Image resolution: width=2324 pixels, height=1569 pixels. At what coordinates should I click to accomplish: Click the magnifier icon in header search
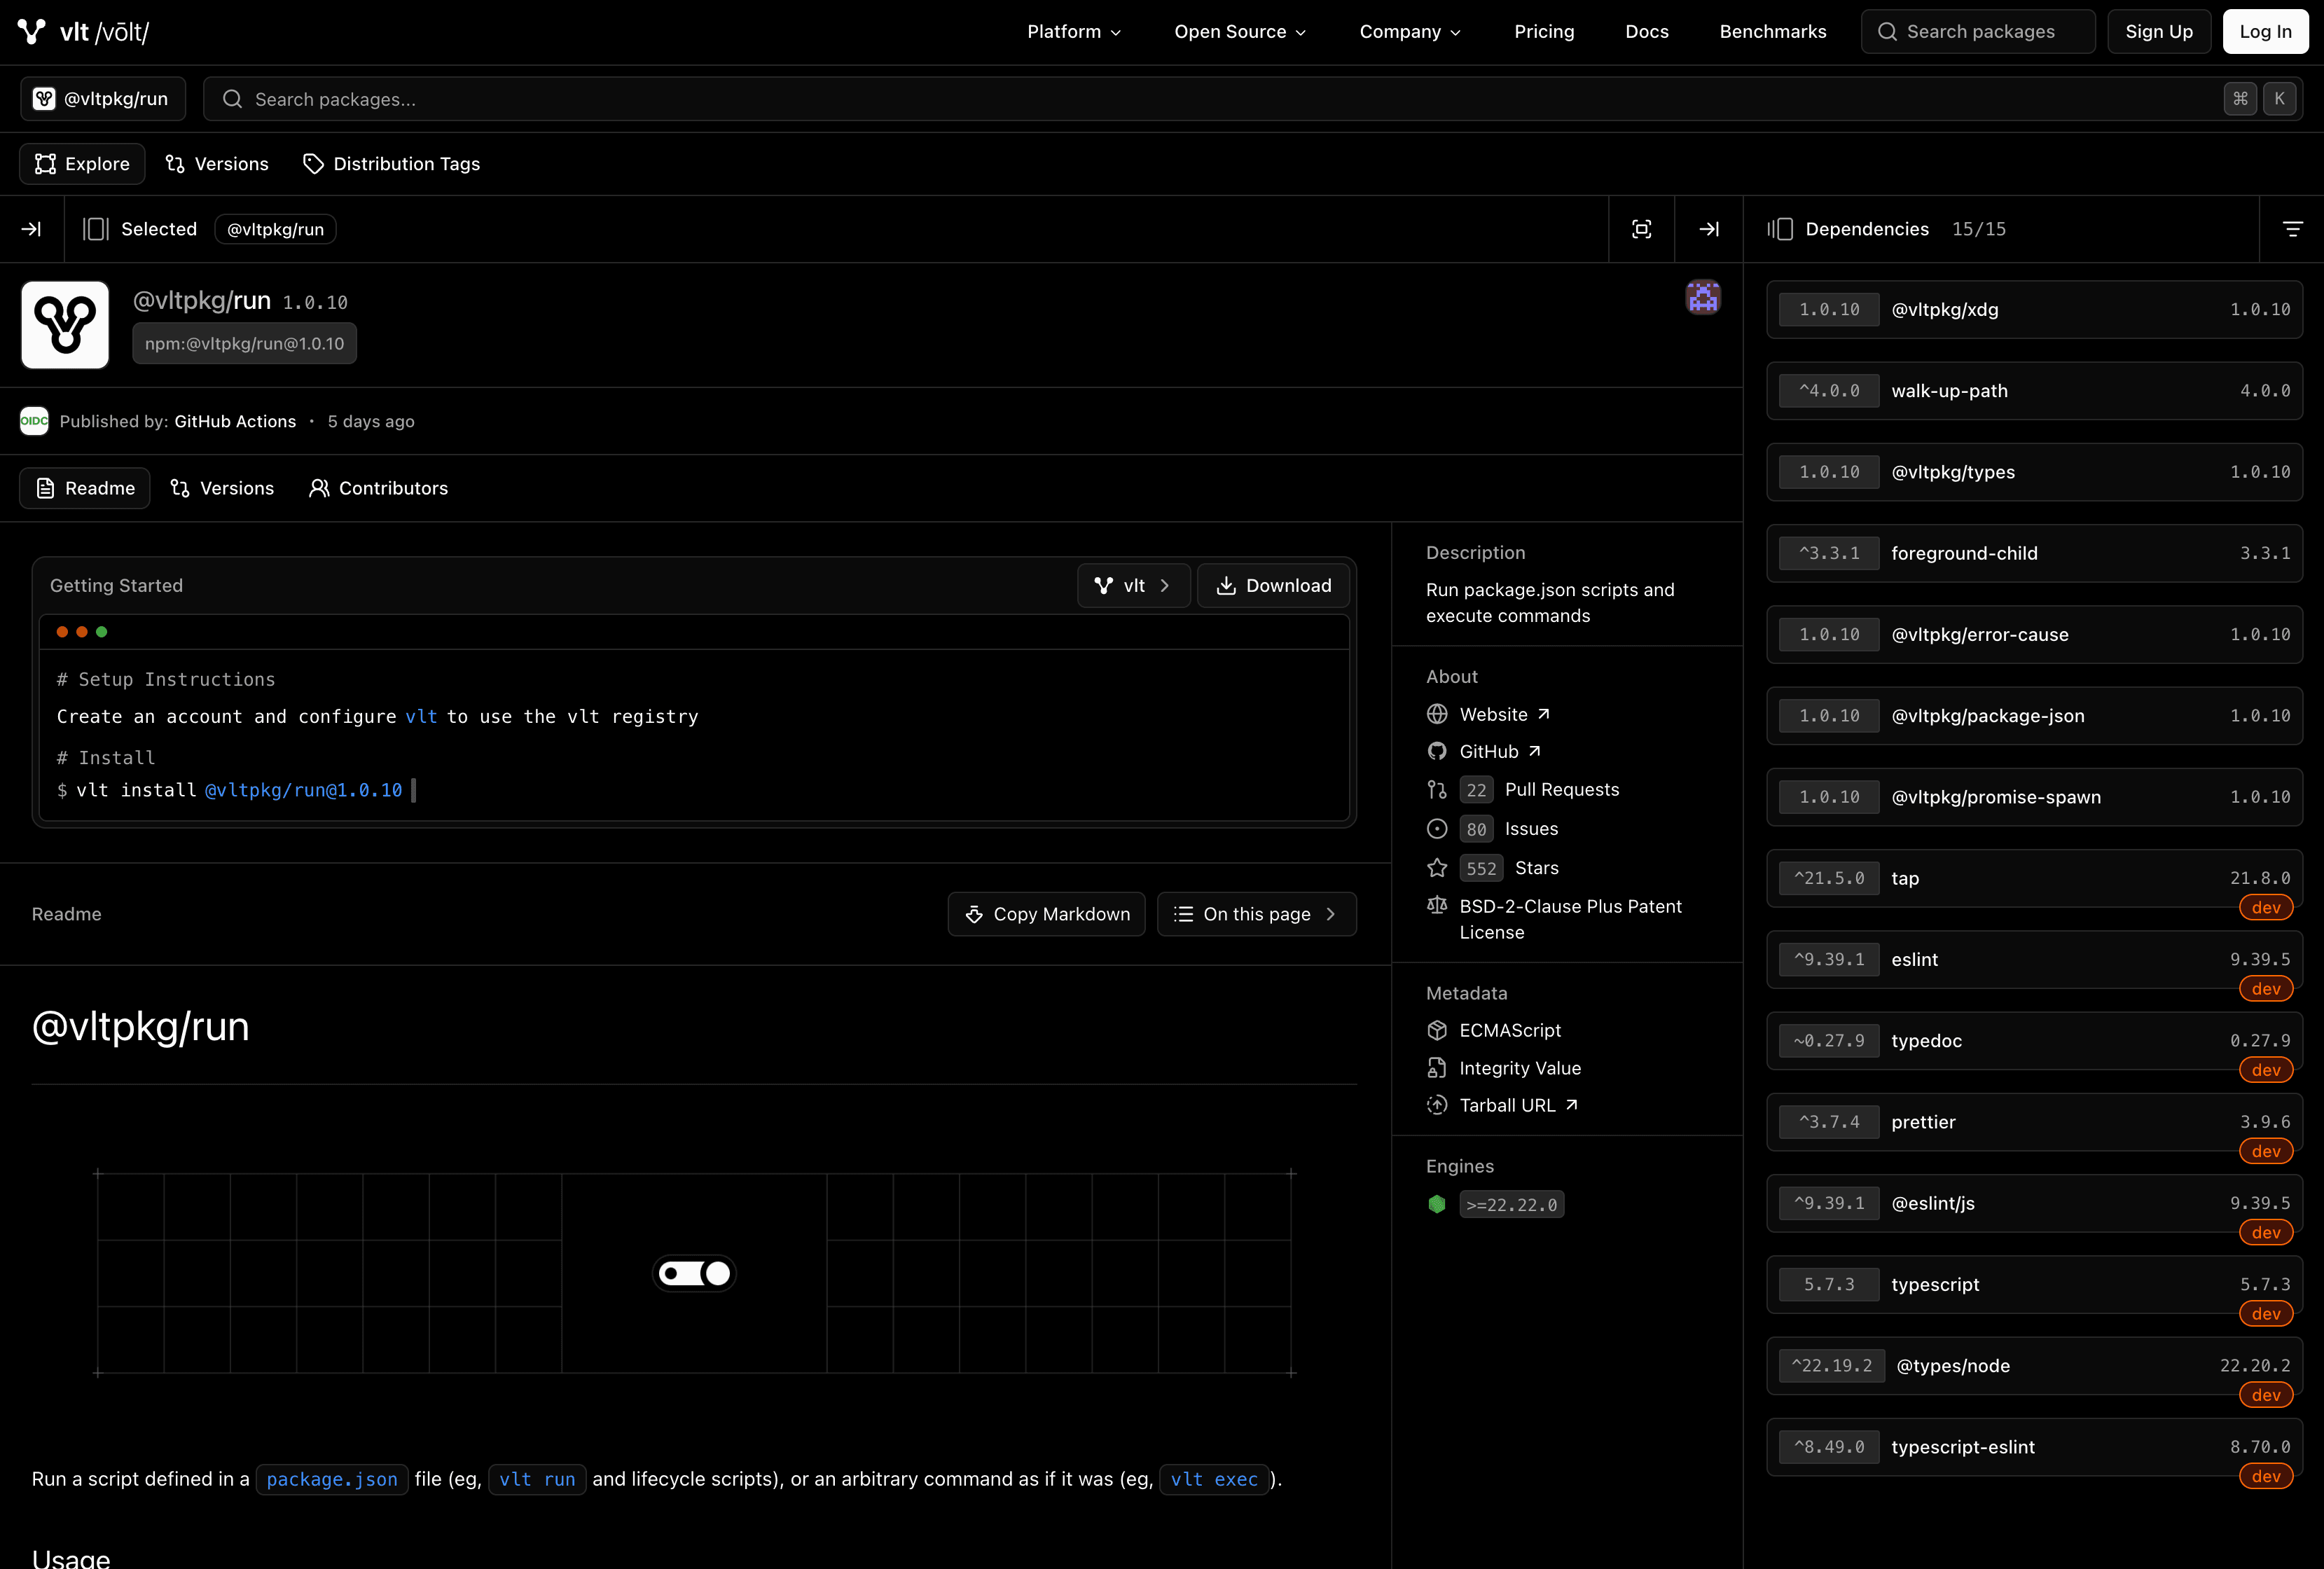(1887, 32)
